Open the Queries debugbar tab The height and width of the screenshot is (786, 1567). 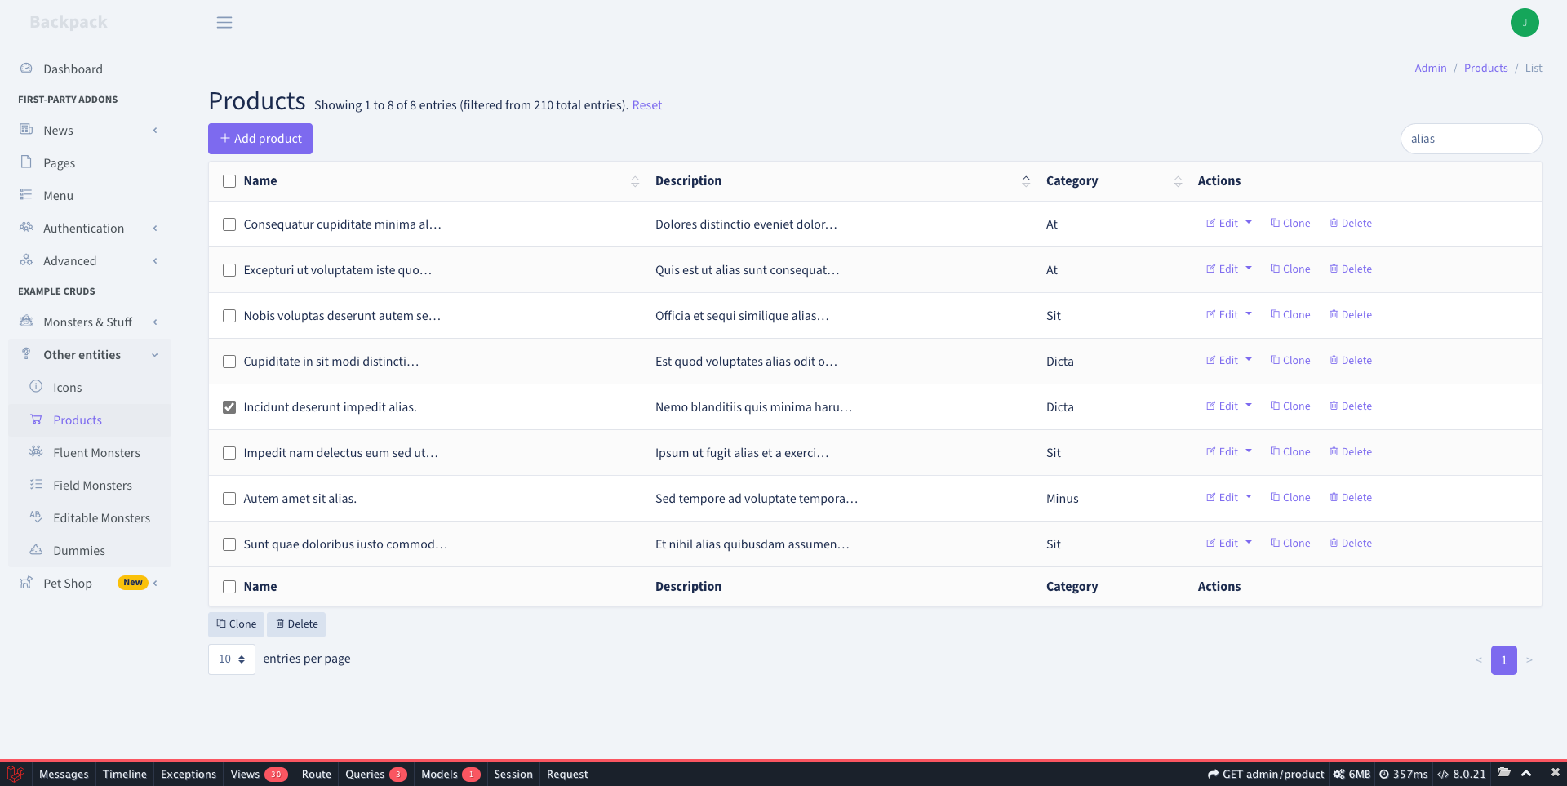tap(375, 774)
